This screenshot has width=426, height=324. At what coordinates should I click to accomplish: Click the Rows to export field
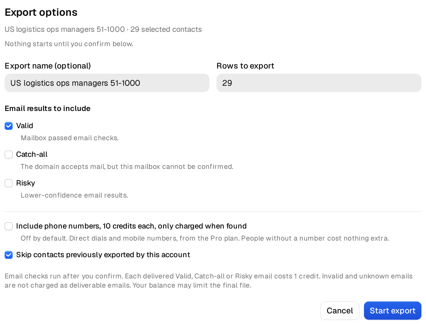(x=319, y=83)
